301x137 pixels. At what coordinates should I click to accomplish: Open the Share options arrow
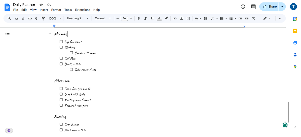pyautogui.click(x=282, y=7)
